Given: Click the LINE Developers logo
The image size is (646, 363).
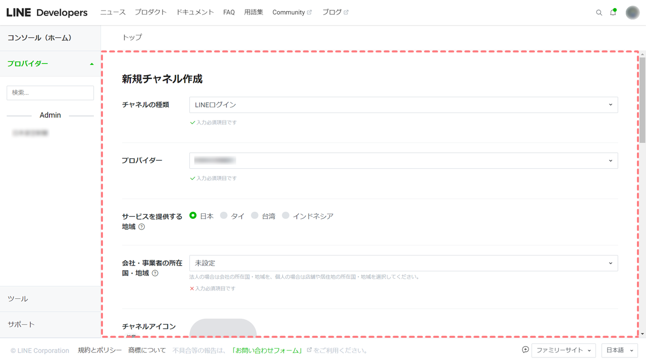Looking at the screenshot, I should point(47,13).
